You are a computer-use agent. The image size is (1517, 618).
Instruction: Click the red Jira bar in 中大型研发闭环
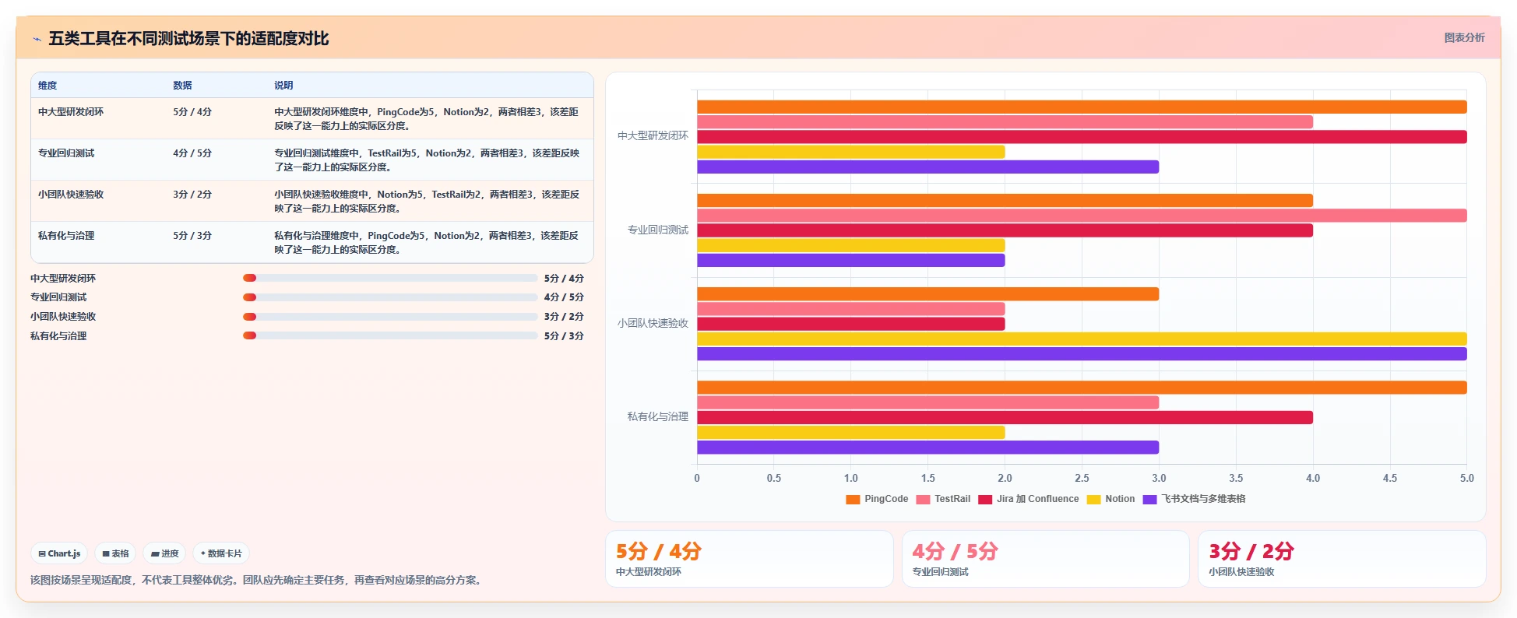click(x=1082, y=137)
